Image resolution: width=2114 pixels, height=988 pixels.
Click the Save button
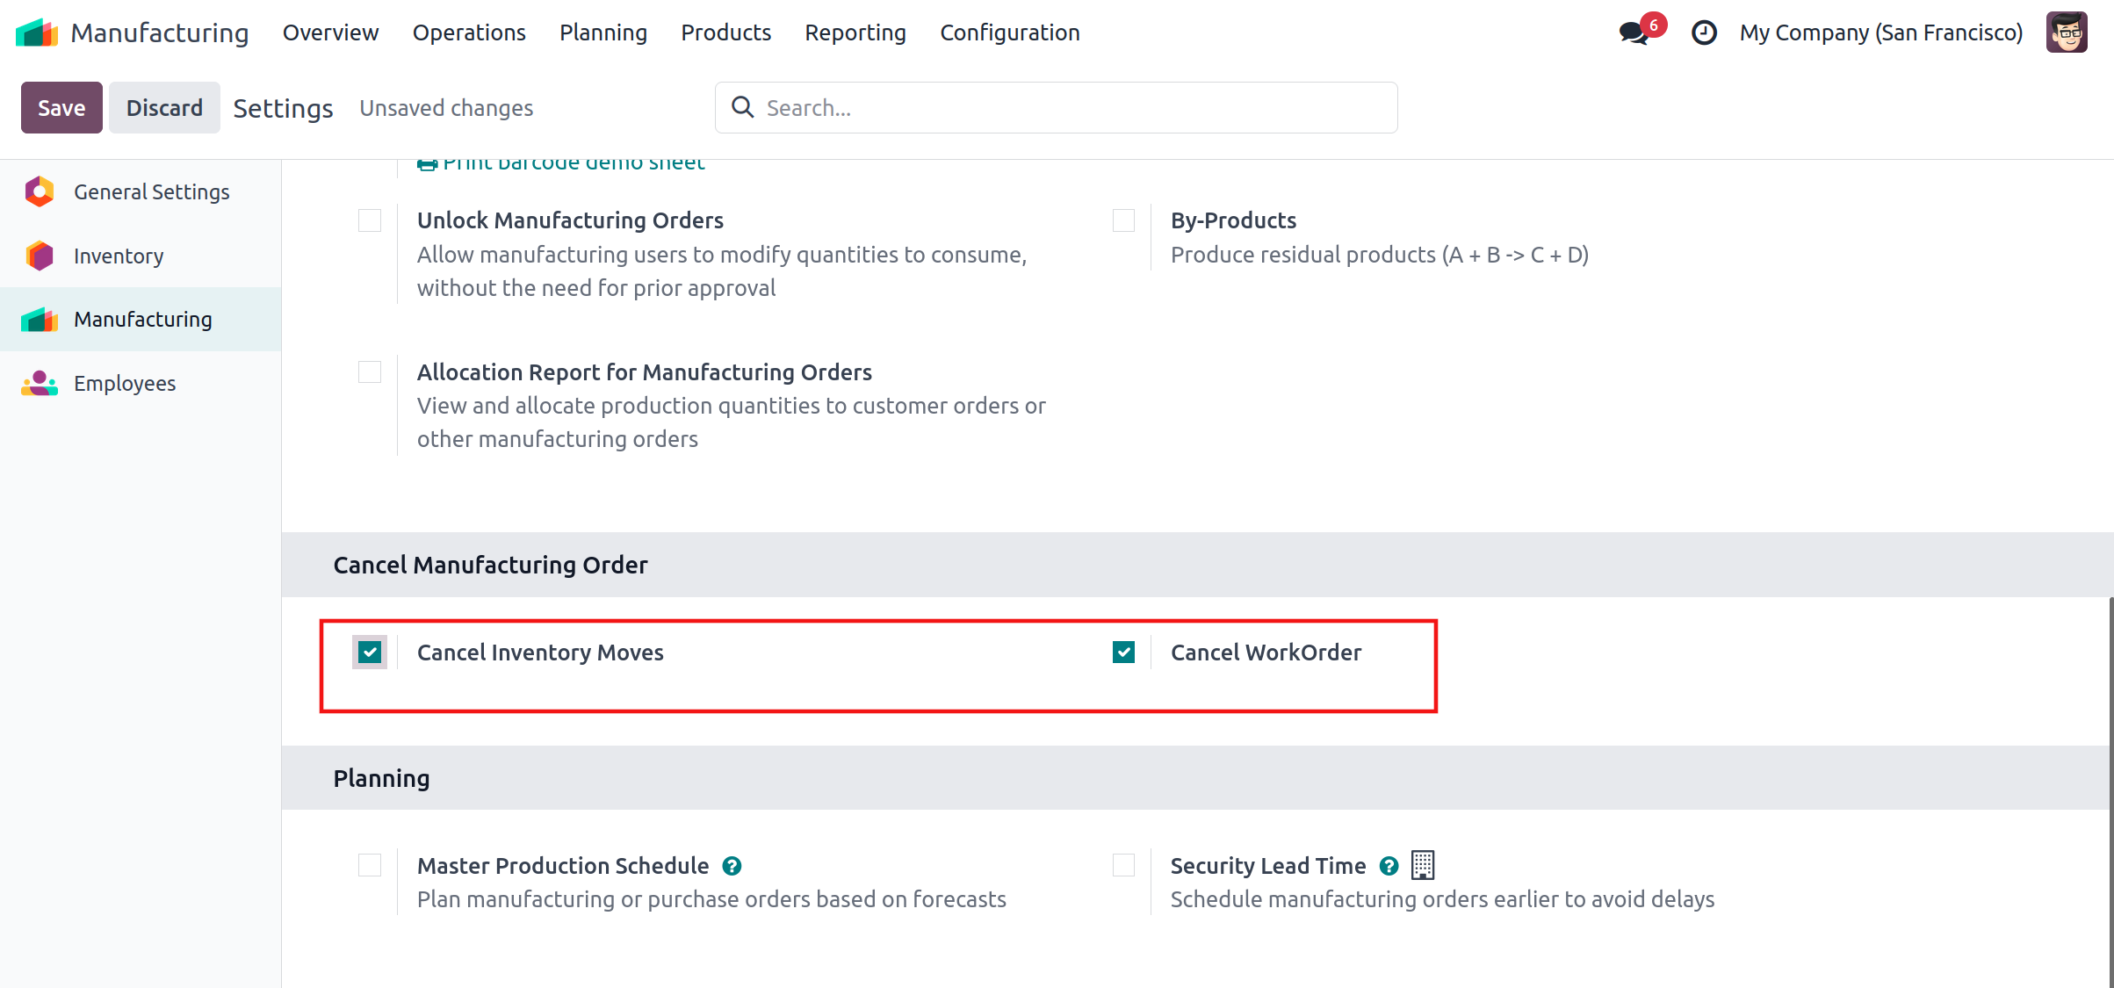point(61,107)
